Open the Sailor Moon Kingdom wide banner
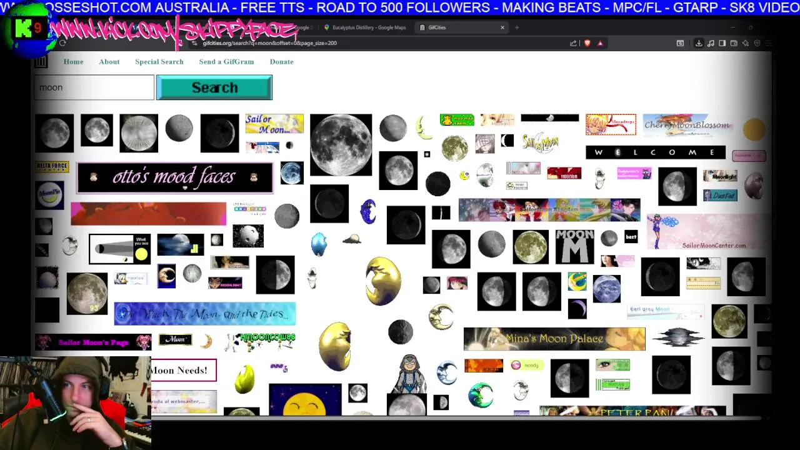 click(x=549, y=210)
